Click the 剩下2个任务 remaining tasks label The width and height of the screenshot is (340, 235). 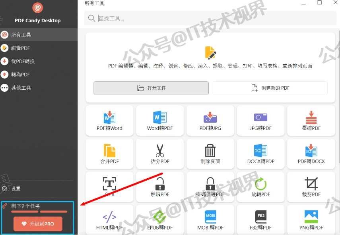25,206
